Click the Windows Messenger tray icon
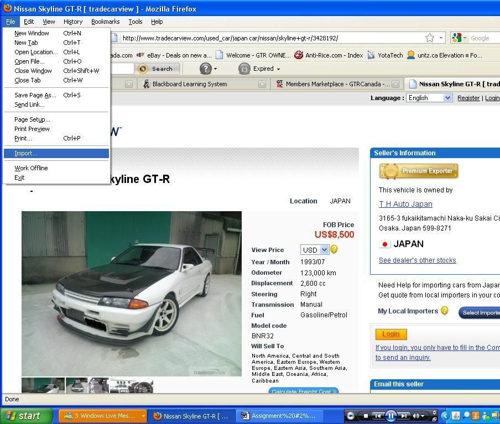The image size is (500, 424). 486,416
